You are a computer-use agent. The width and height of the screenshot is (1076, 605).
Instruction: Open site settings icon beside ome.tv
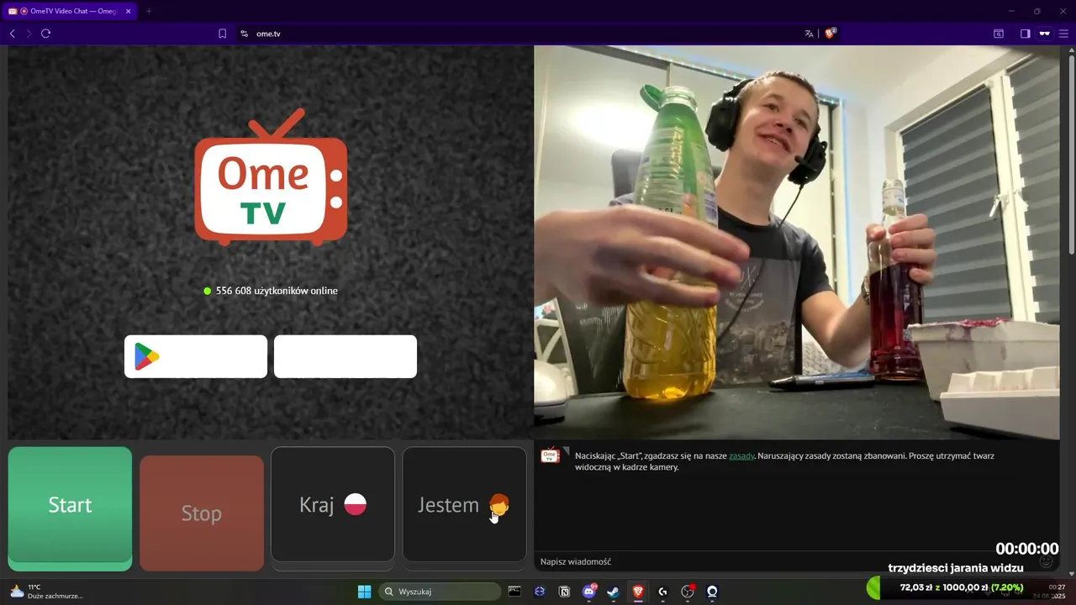[244, 34]
